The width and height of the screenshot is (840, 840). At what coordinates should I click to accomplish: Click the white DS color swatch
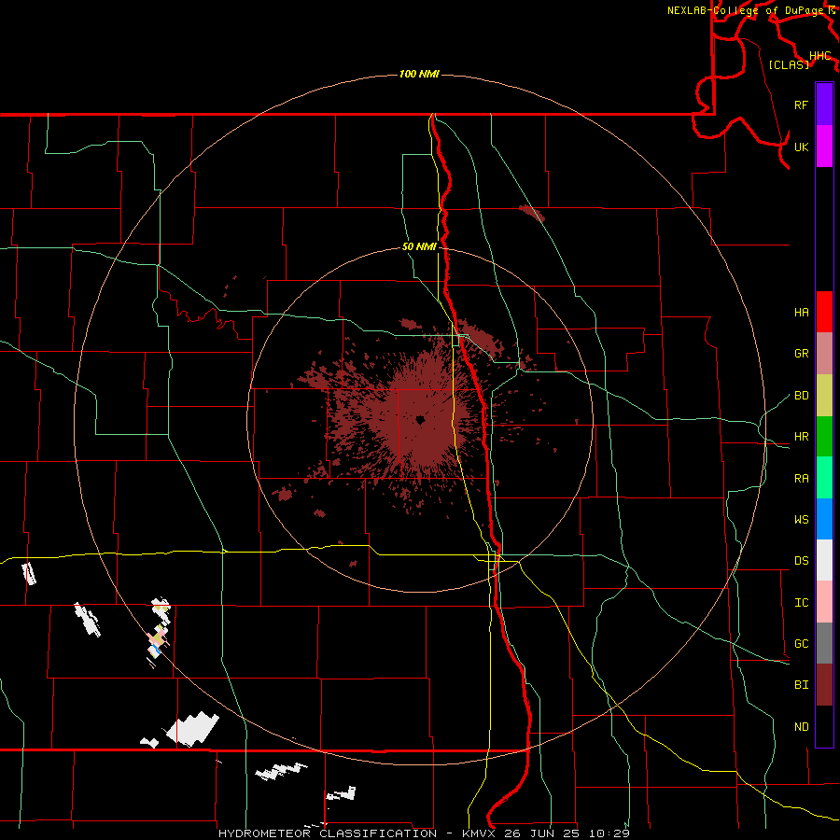point(824,560)
